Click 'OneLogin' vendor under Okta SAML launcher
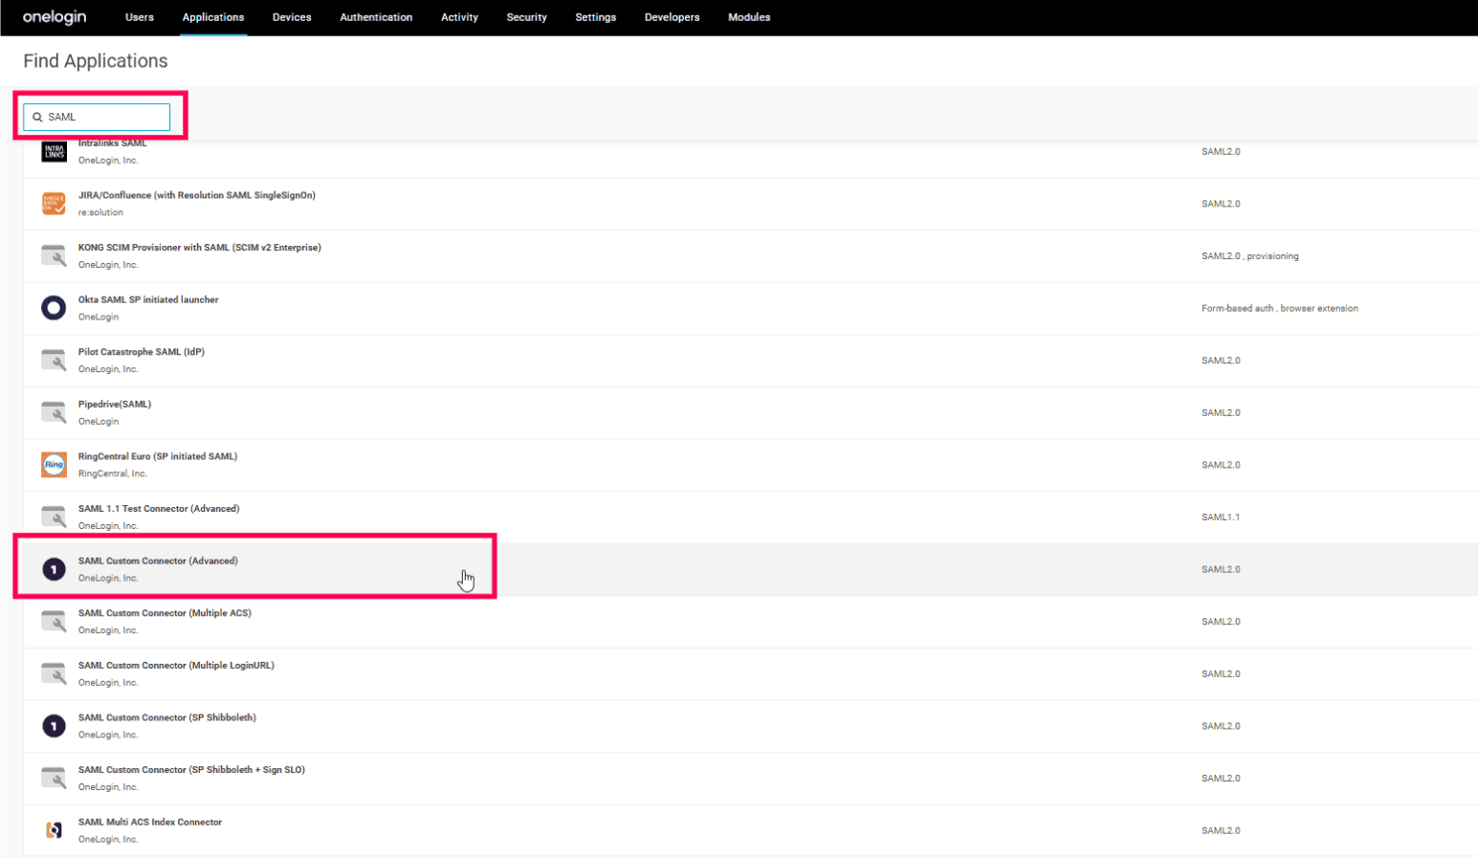The width and height of the screenshot is (1478, 858). [x=99, y=317]
